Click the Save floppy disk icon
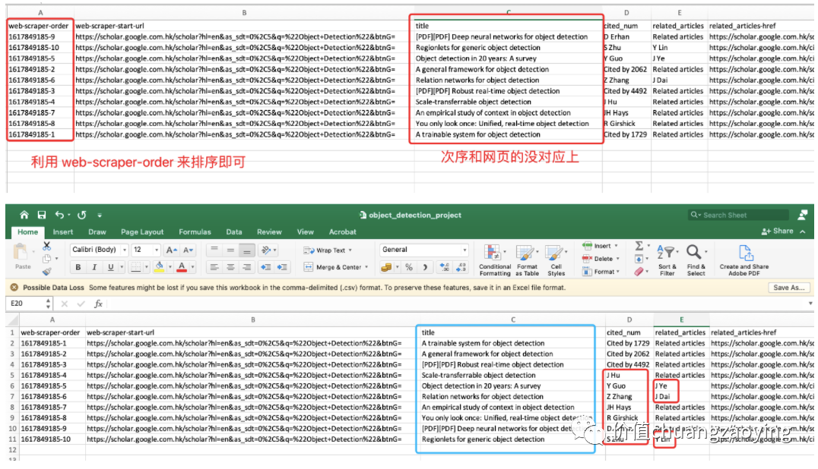 click(x=42, y=215)
